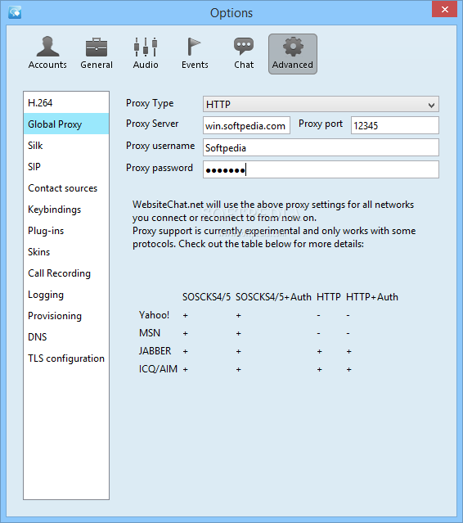Expand the Proxy Type dropdown
Viewport: 463px width, 523px height.
tap(321, 104)
